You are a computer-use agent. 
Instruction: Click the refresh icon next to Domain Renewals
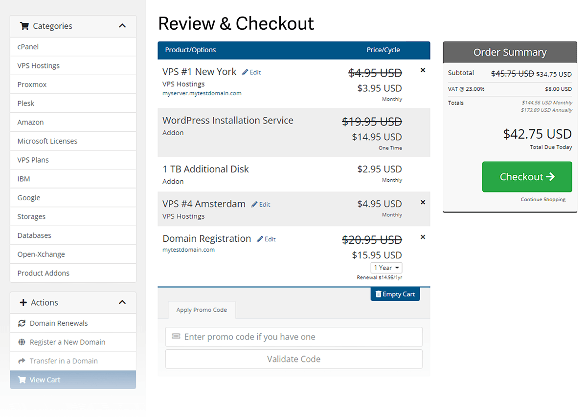click(22, 323)
